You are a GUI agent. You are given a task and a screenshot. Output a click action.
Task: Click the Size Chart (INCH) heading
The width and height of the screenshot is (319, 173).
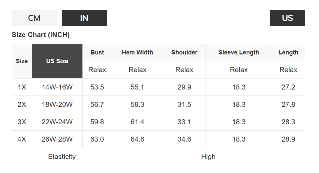tap(41, 35)
